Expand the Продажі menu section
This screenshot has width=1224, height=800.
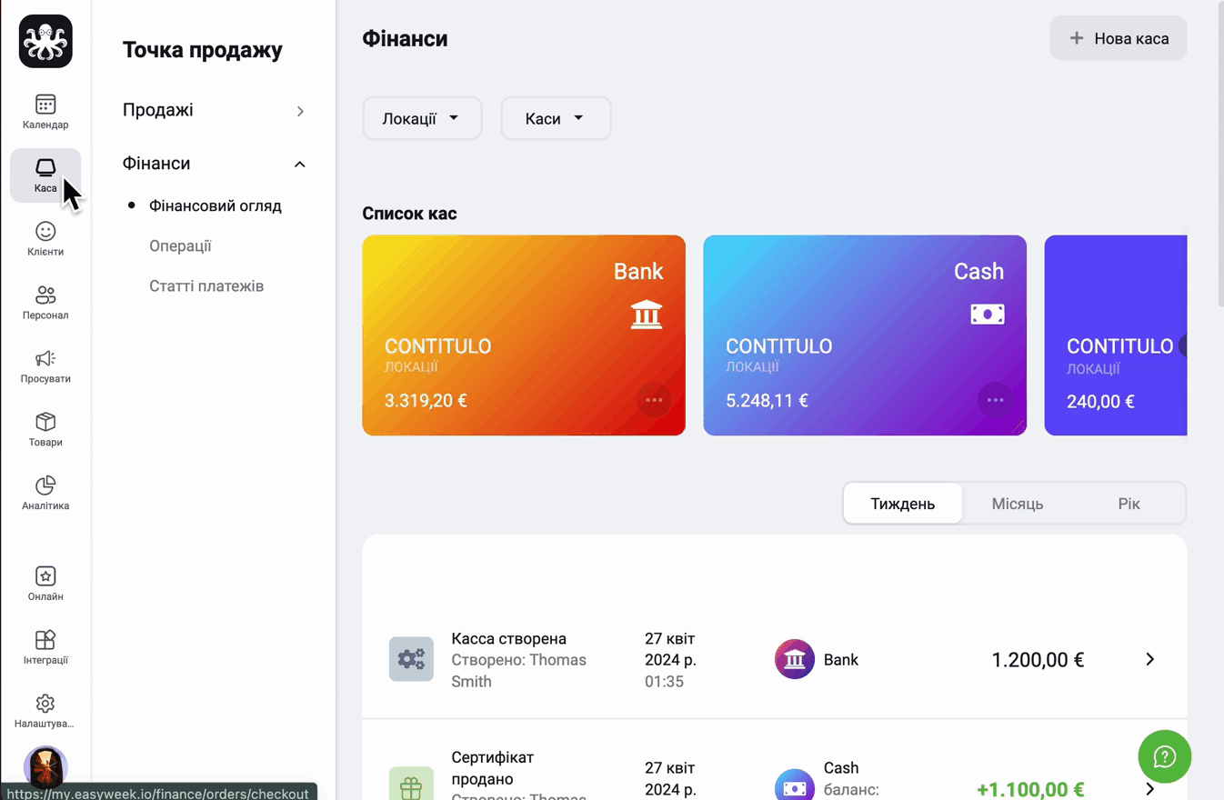point(214,110)
